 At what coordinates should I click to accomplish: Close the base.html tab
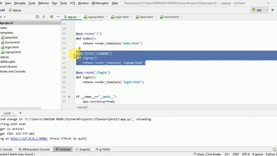pos(155,17)
